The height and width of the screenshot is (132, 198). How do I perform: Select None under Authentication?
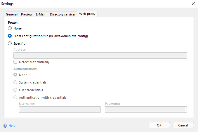pos(15,75)
